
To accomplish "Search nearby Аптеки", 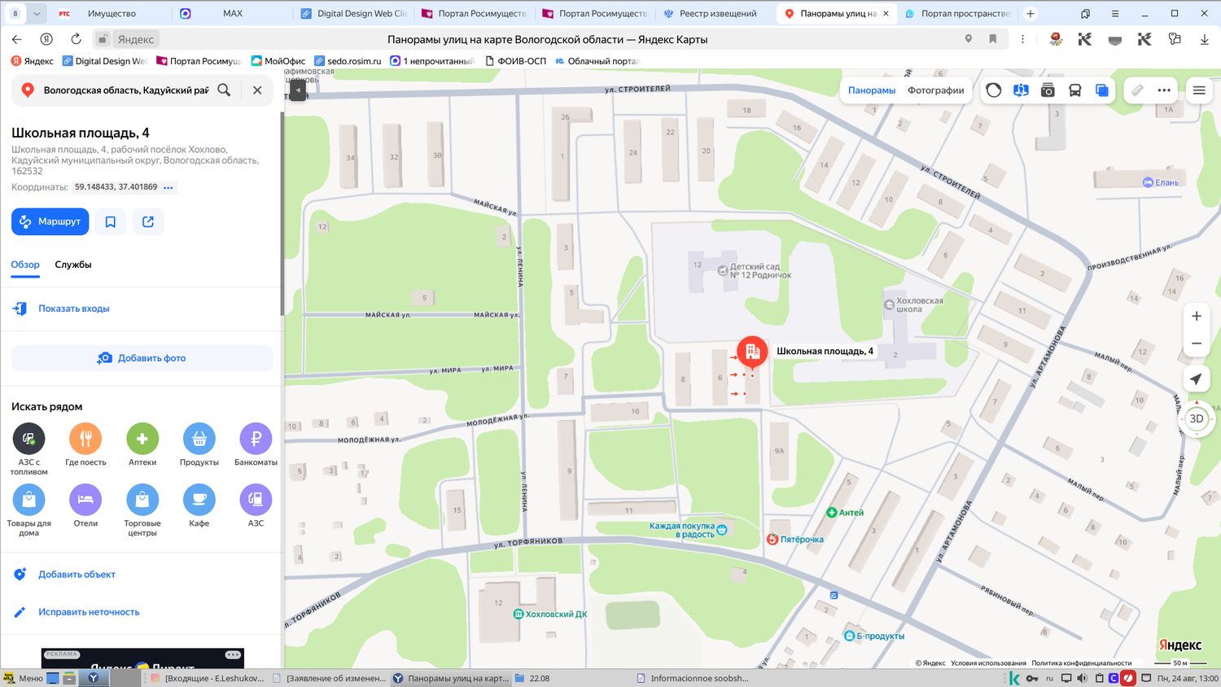I will coord(142,444).
